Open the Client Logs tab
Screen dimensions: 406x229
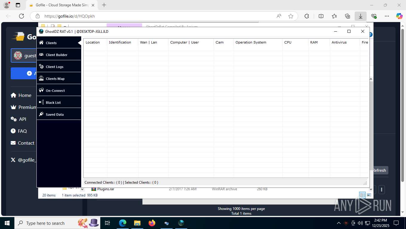click(59, 66)
